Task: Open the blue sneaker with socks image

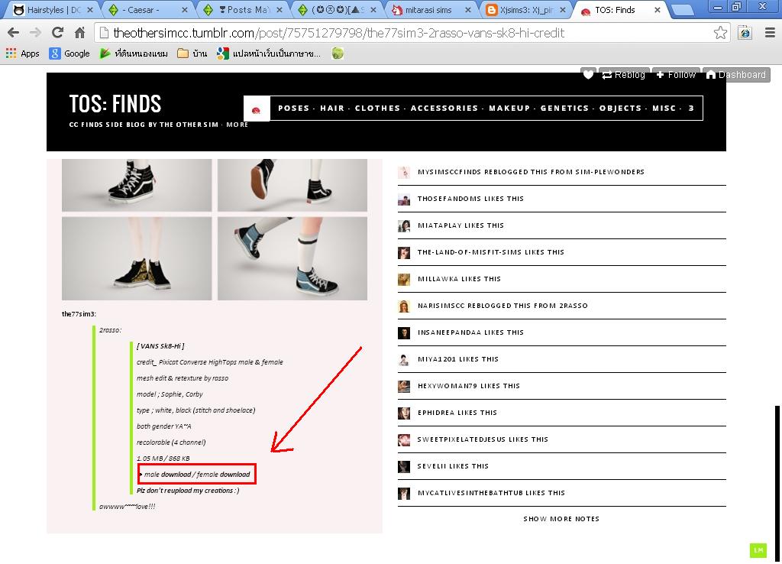Action: click(x=292, y=258)
